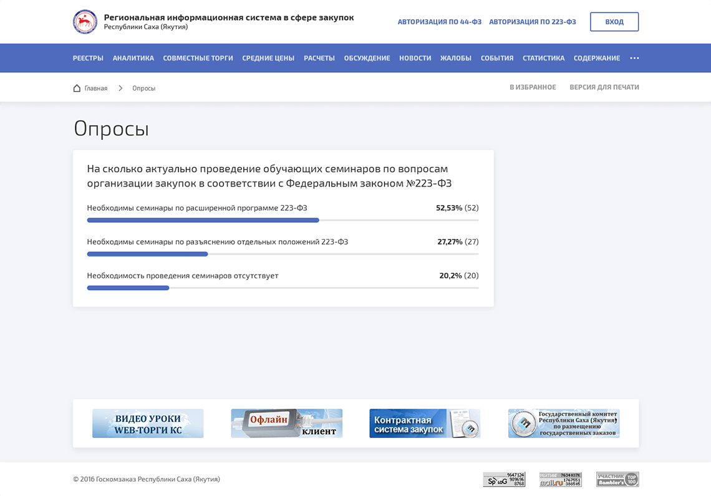Click the breadcrumb chevron arrow

[120, 88]
